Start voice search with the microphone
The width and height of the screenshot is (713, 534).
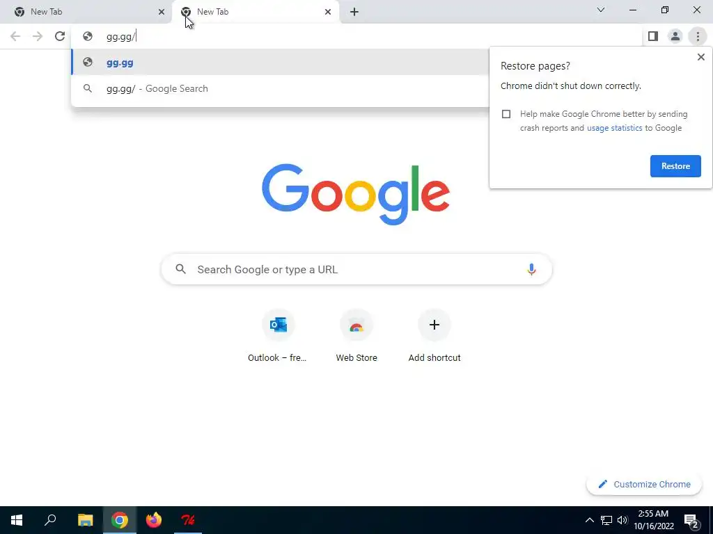pos(531,269)
